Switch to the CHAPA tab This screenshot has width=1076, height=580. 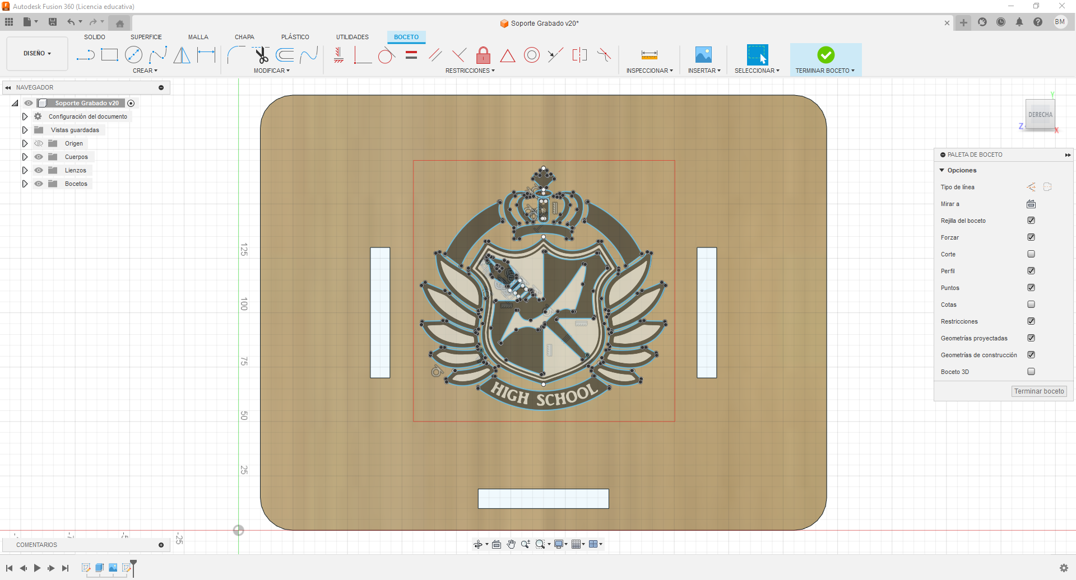pyautogui.click(x=244, y=37)
